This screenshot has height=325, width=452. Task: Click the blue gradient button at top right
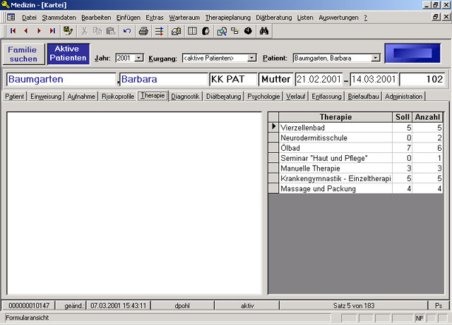tap(412, 54)
